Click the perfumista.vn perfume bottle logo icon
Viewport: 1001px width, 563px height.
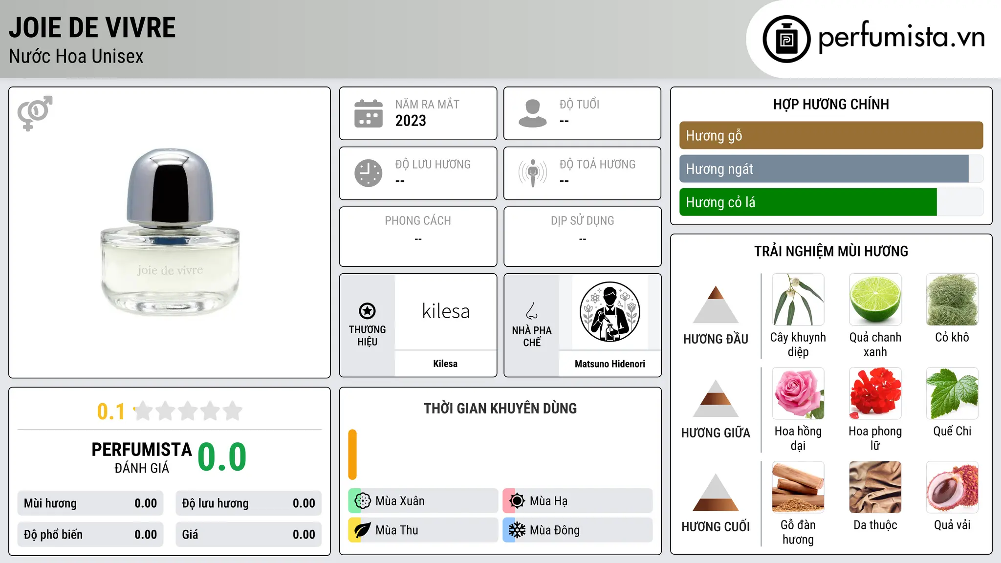(786, 39)
